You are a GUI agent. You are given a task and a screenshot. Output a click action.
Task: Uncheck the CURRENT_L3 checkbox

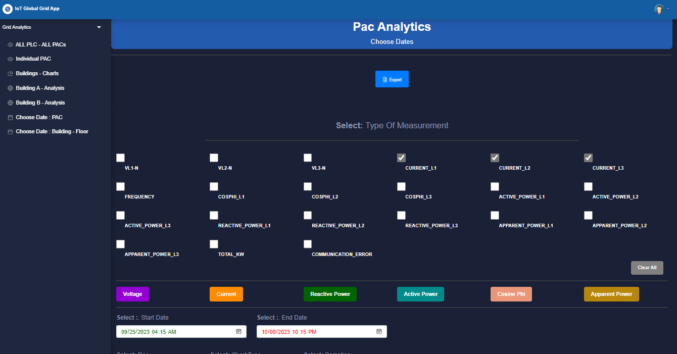[588, 158]
